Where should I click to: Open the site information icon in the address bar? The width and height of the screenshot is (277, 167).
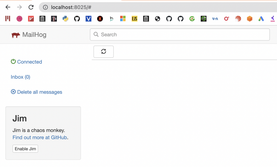point(45,7)
